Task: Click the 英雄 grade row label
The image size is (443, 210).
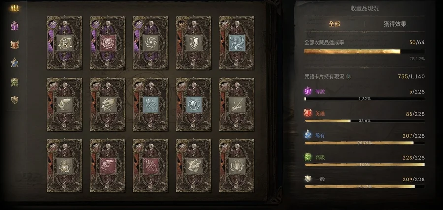Action: [320, 114]
